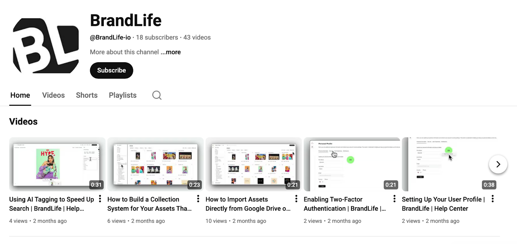The height and width of the screenshot is (244, 517).
Task: Subscribe to the BrandLife channel
Action: 111,70
